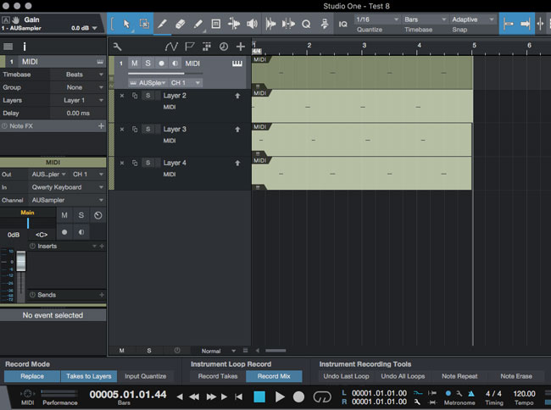551x410 pixels.
Task: Click the Q quantize icon
Action: tap(306, 24)
